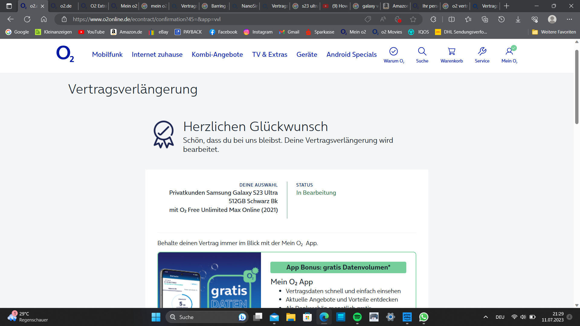580x326 pixels.
Task: Open the DHL Sendungsverfolgung bookmark
Action: [x=461, y=32]
